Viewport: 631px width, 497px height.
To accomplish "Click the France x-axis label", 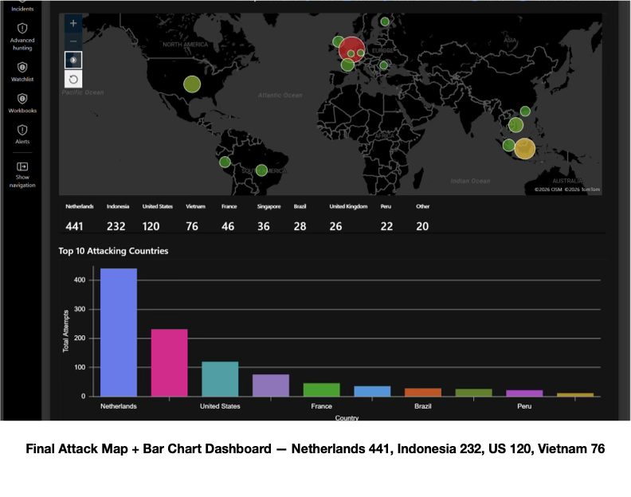I will (322, 406).
